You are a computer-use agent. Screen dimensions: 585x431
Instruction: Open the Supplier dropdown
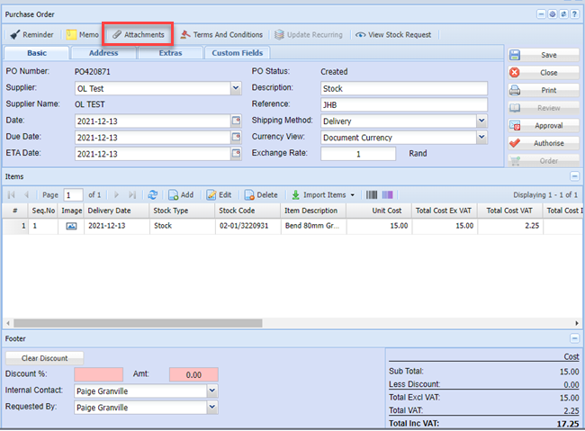click(x=236, y=88)
